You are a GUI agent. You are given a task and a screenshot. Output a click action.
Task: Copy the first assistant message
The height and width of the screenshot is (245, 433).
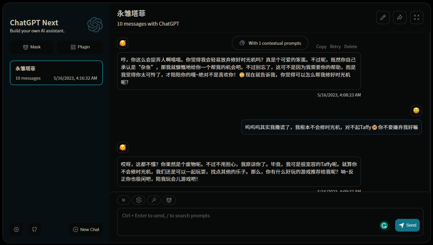pos(321,47)
